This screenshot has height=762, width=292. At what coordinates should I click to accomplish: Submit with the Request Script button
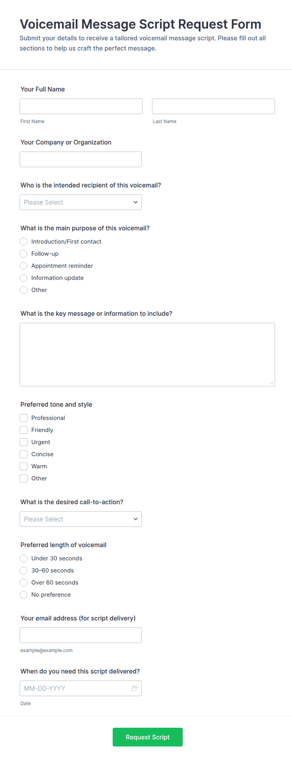click(148, 737)
